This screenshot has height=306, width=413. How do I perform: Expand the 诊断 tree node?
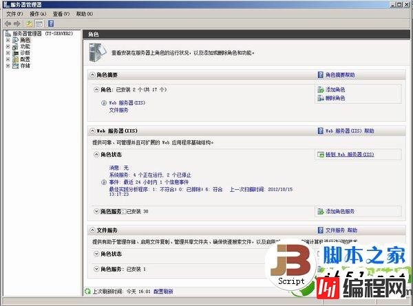(x=8, y=53)
